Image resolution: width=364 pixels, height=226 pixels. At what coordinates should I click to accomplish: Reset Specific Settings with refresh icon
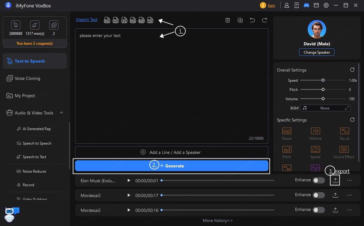pos(352,120)
